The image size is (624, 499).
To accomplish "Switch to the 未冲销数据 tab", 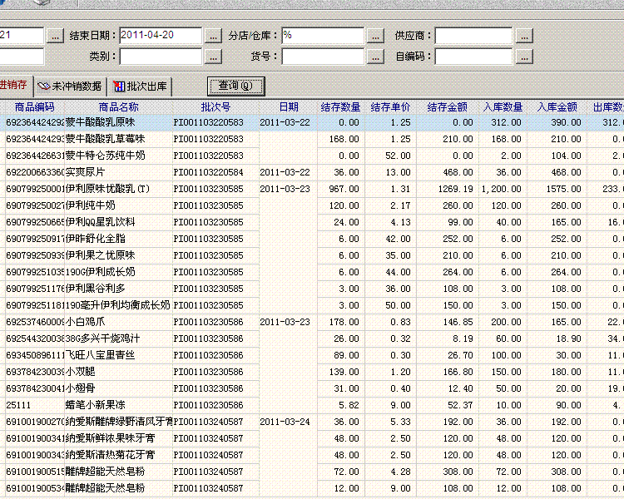I will pyautogui.click(x=70, y=86).
